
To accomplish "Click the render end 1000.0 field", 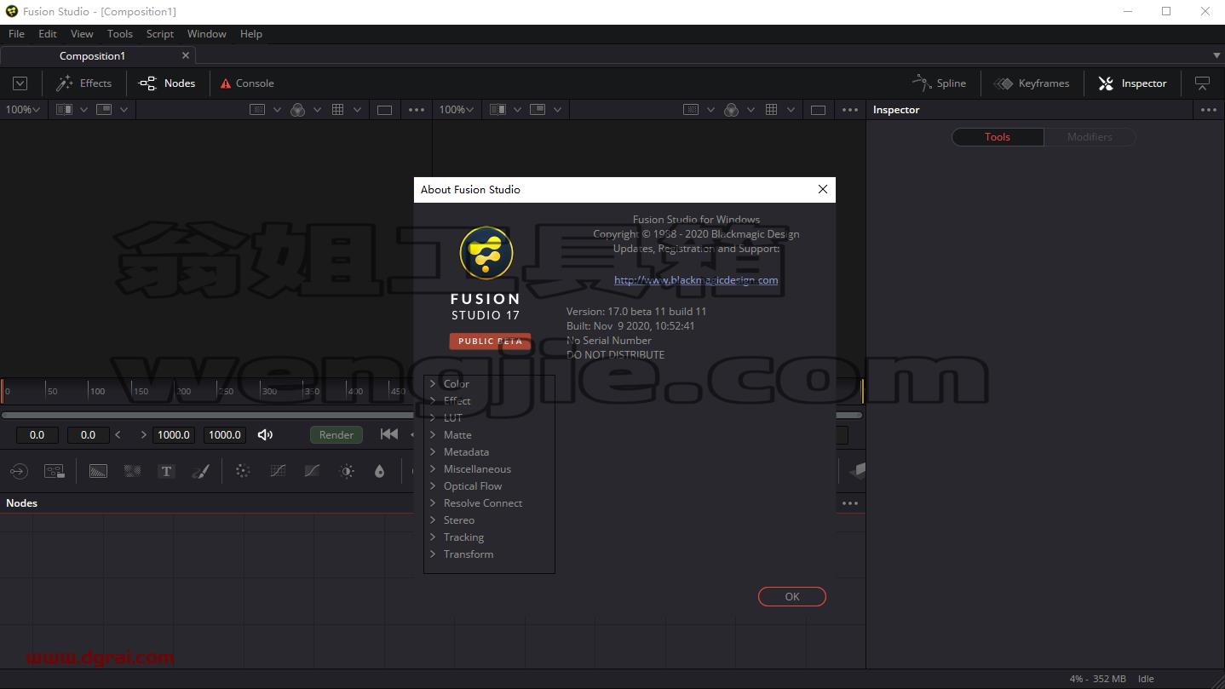I will coord(225,434).
